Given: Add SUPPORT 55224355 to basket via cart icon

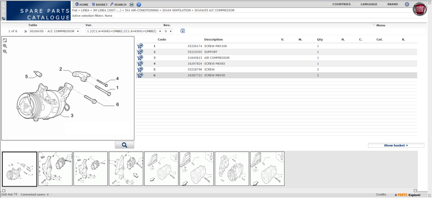Looking at the screenshot, I should (140, 52).
